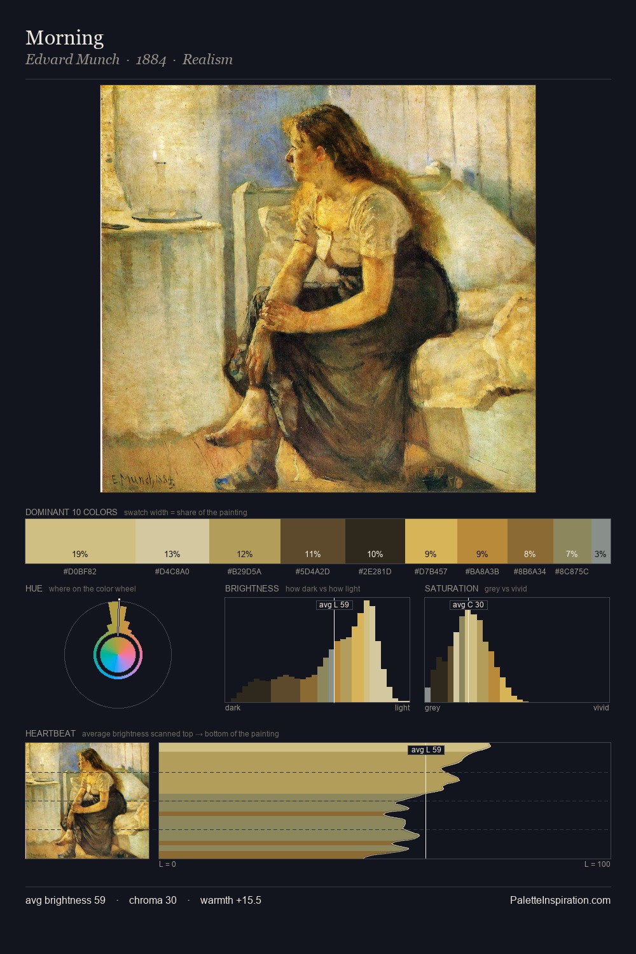Image resolution: width=636 pixels, height=954 pixels.
Task: Click the hex value #2E281D
Action: pyautogui.click(x=375, y=572)
